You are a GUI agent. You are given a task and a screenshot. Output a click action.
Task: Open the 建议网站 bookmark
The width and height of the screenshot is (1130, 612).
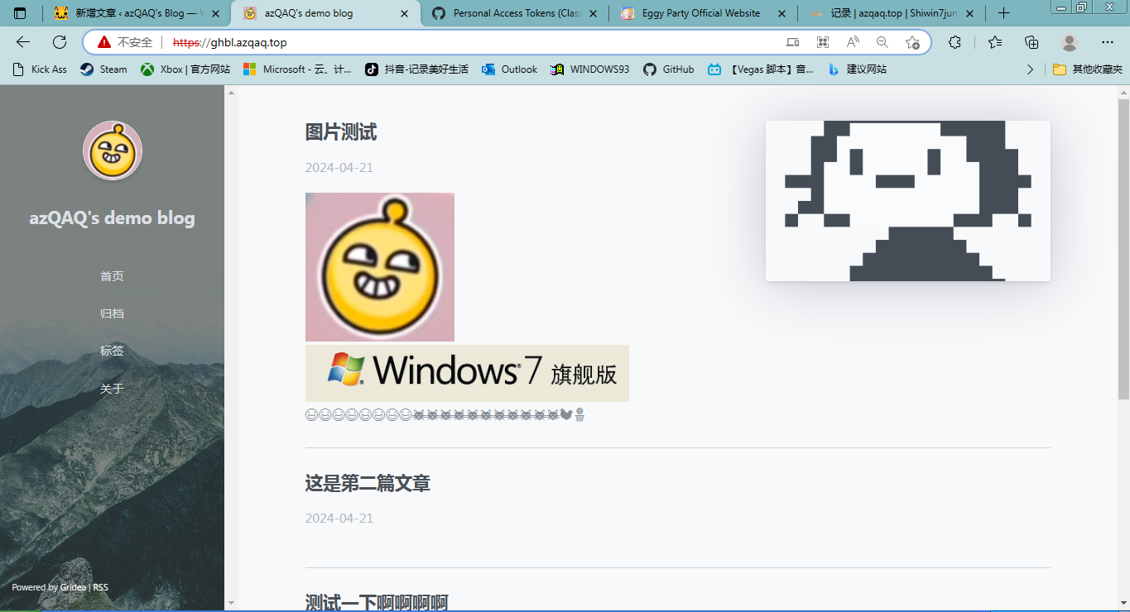pyautogui.click(x=857, y=69)
